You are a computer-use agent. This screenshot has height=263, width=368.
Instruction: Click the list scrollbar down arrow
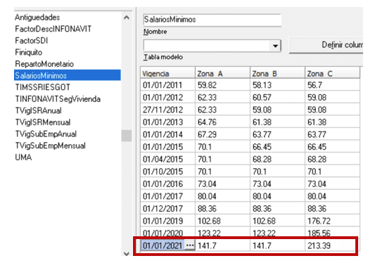127,254
